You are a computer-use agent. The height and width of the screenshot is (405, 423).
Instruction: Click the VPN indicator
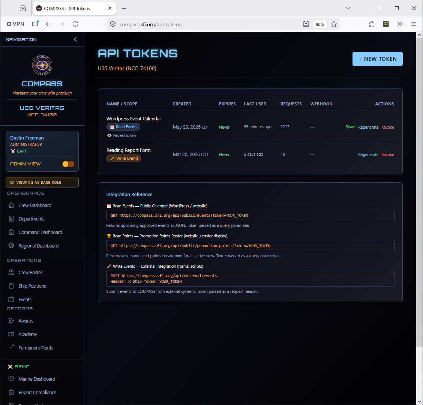point(15,24)
